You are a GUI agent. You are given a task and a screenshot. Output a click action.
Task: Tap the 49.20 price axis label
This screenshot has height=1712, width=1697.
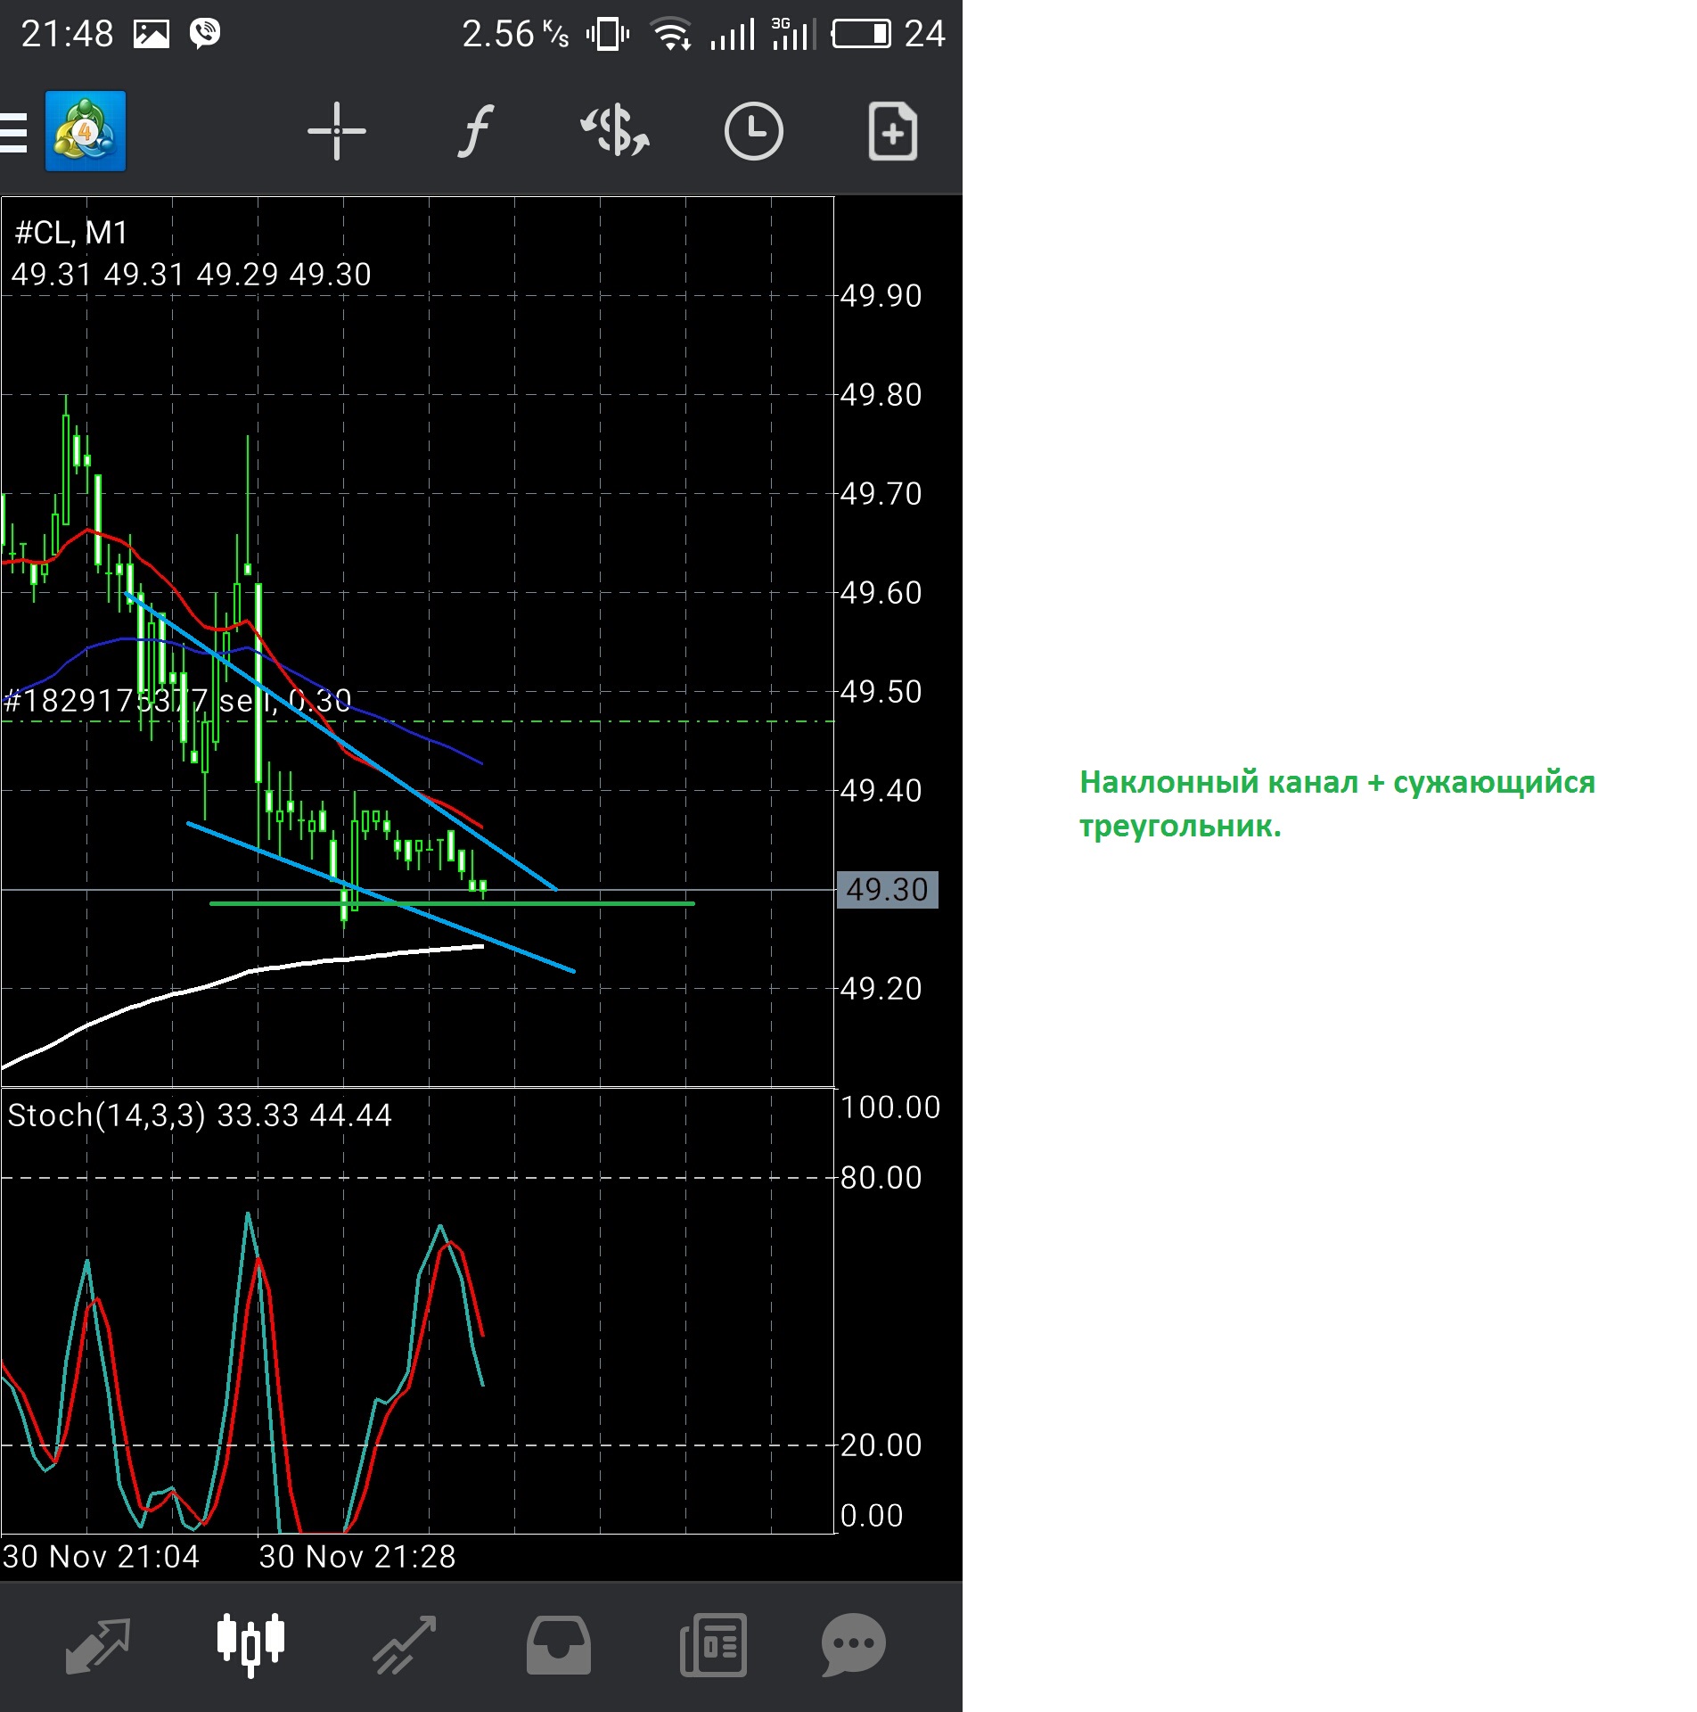(x=881, y=989)
